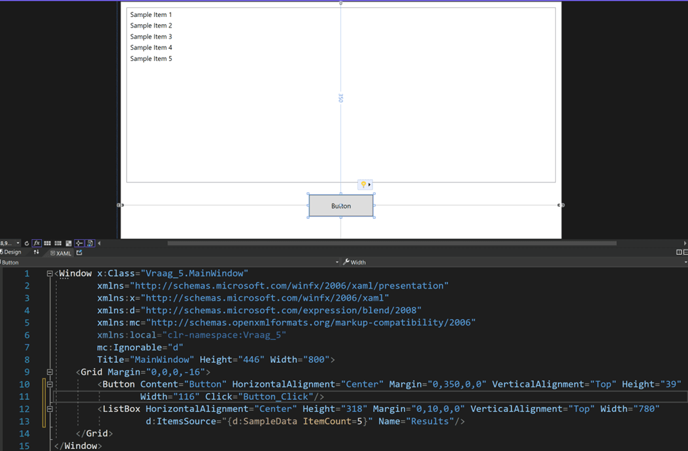The height and width of the screenshot is (451, 688).
Task: Toggle the artboard background checker icon
Action: [x=69, y=243]
